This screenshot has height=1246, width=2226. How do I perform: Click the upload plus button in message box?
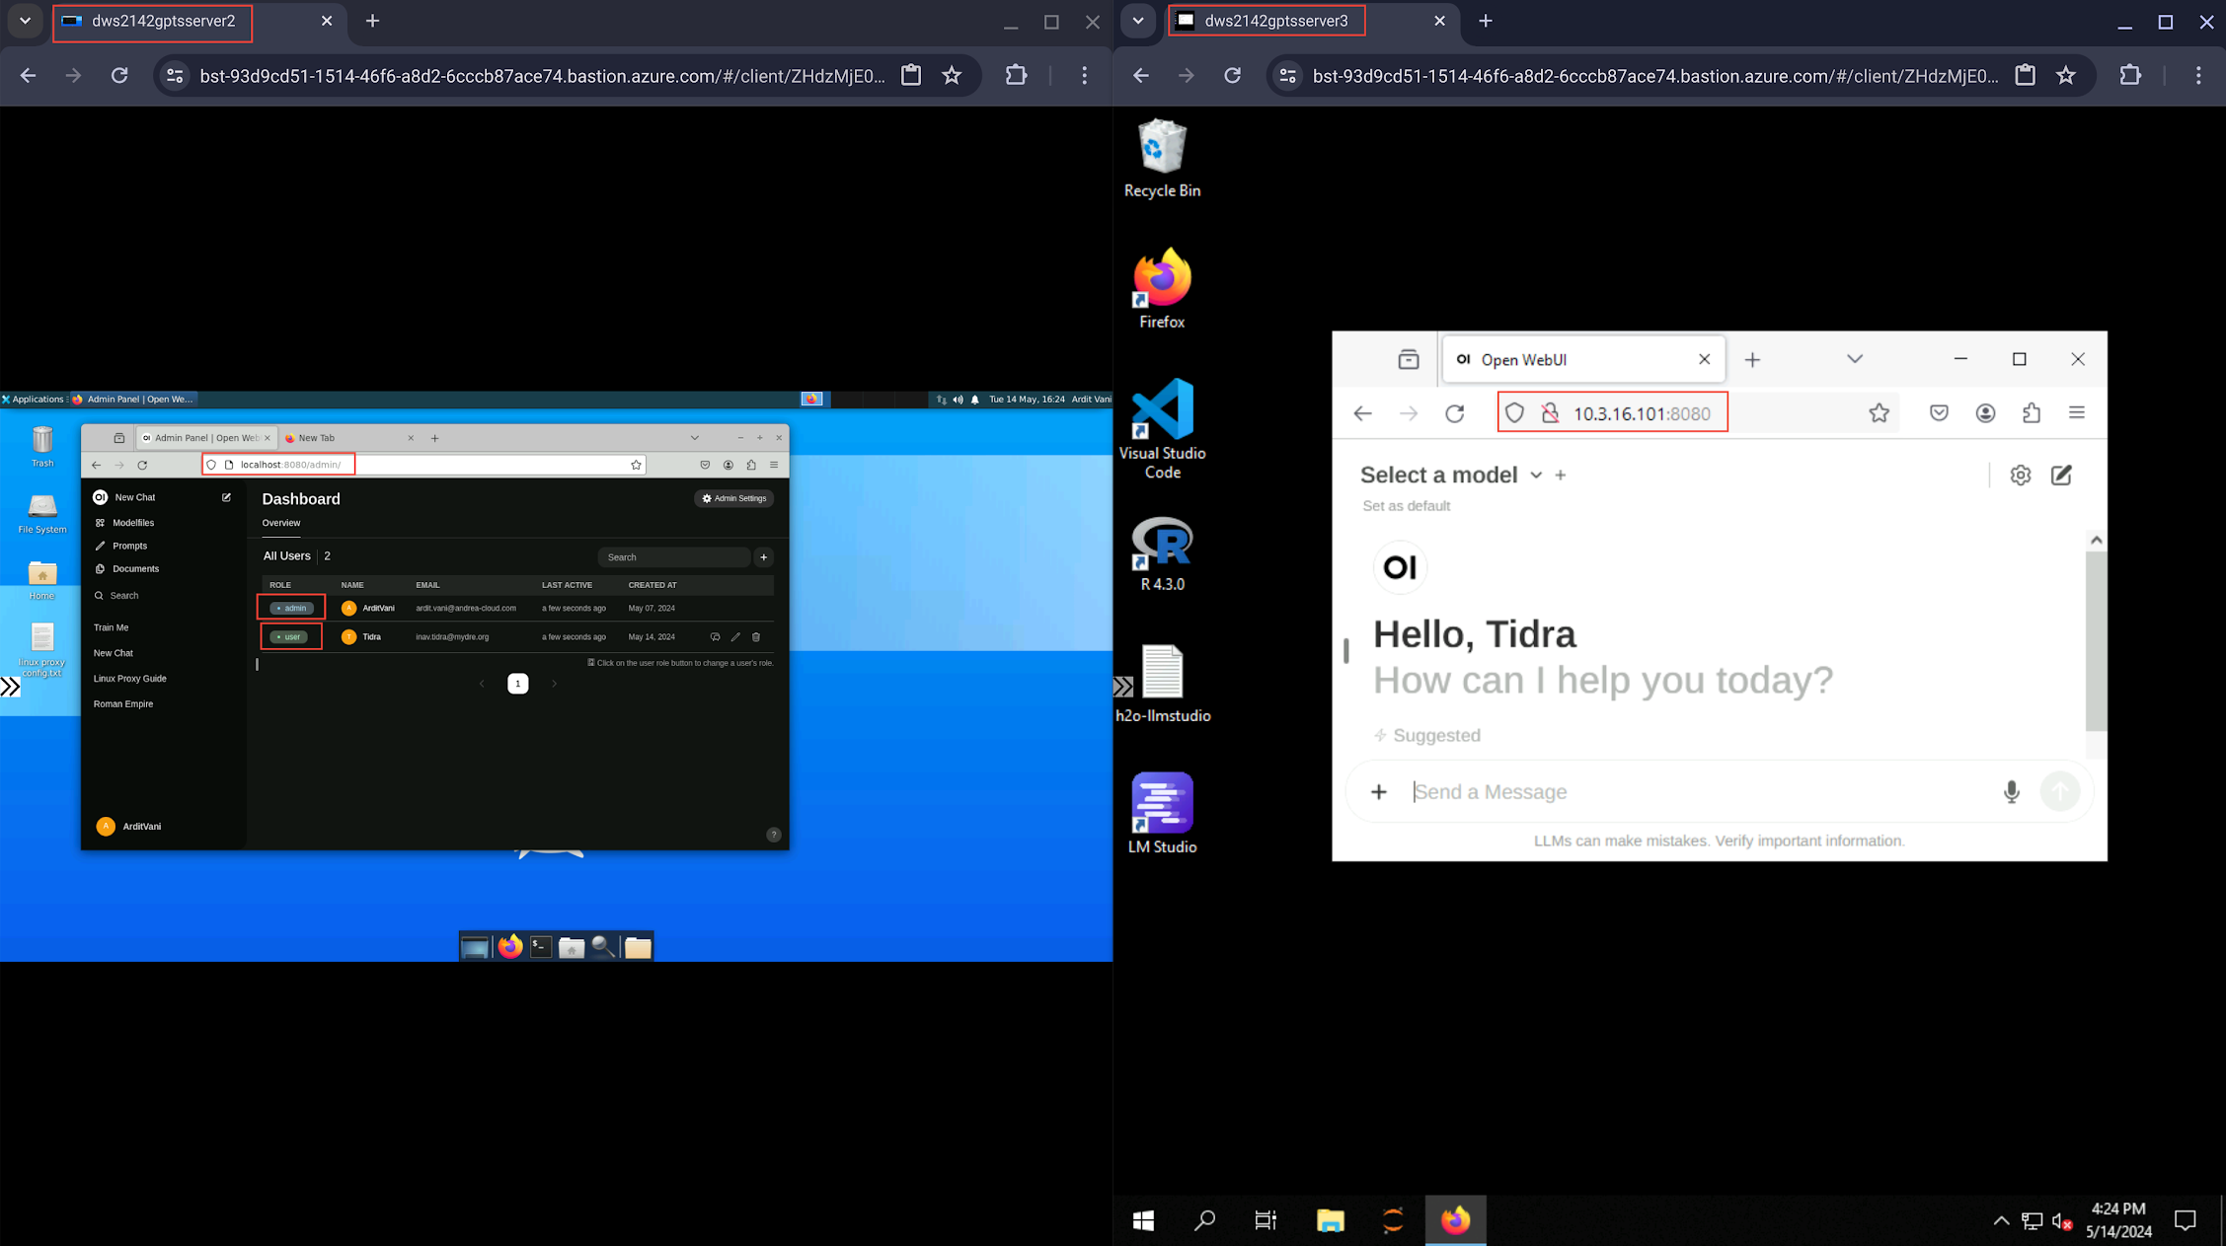click(x=1379, y=792)
